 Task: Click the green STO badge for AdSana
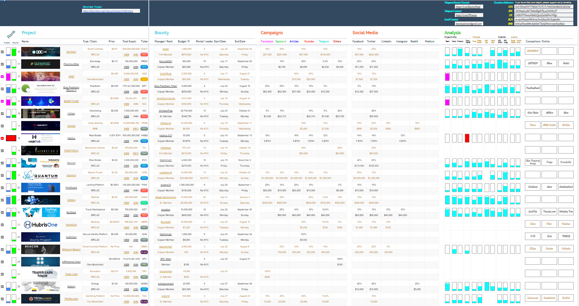point(144,203)
